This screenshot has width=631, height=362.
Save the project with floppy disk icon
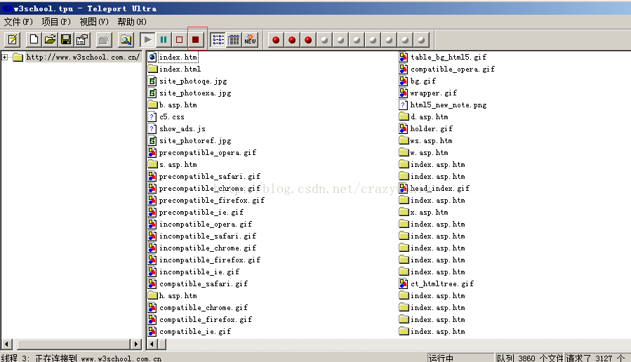pyautogui.click(x=66, y=39)
